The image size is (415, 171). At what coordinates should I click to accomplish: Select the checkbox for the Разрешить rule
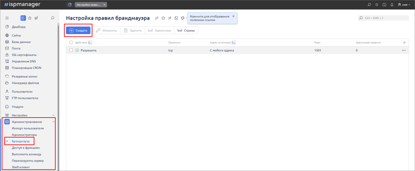click(x=71, y=50)
